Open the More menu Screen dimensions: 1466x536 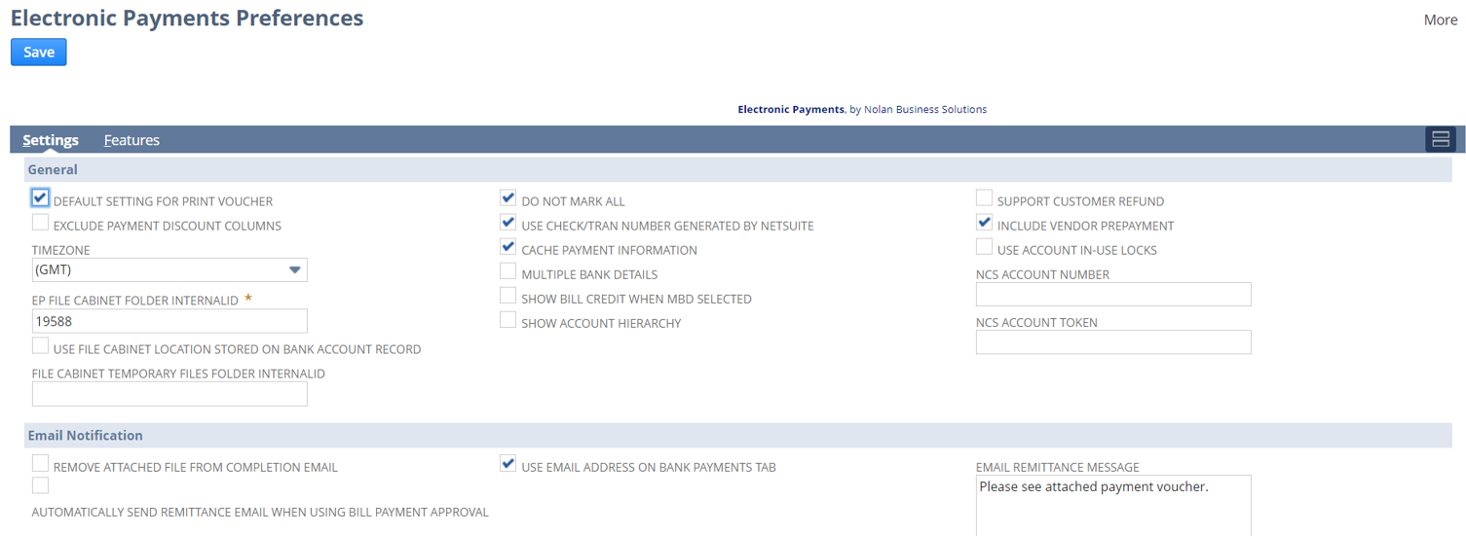tap(1440, 19)
